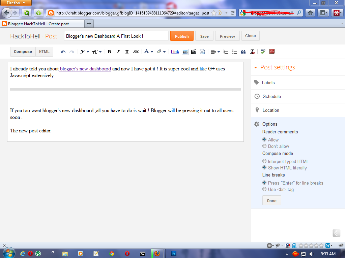
Task: Open the text color dropdown
Action: click(149, 52)
